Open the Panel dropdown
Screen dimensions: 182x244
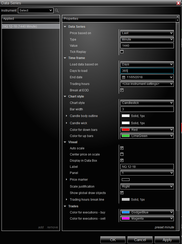coord(147,173)
